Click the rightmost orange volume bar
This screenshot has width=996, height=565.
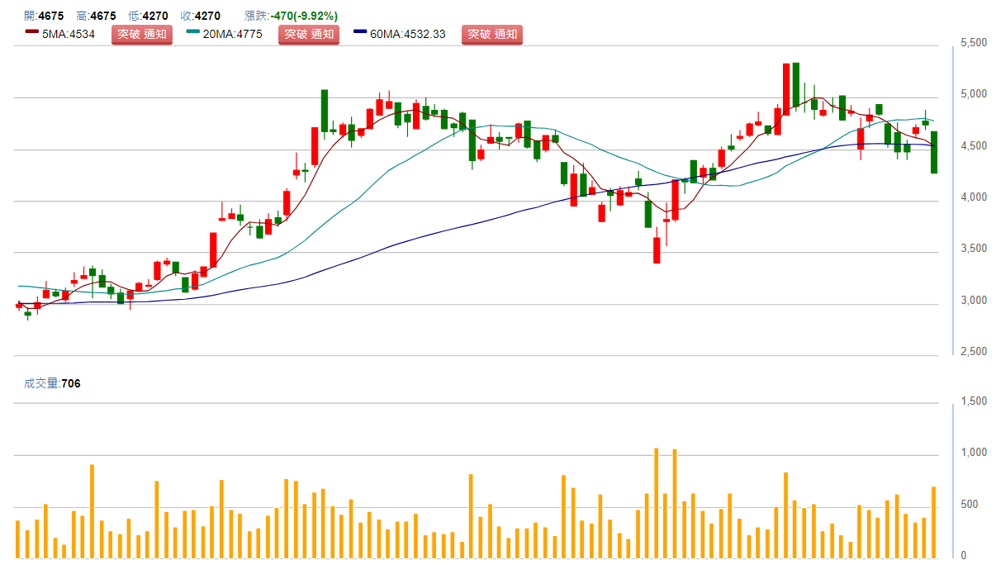934,522
